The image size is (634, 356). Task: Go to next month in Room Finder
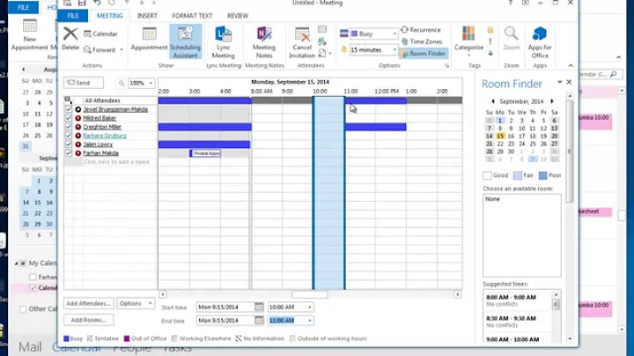tap(552, 101)
